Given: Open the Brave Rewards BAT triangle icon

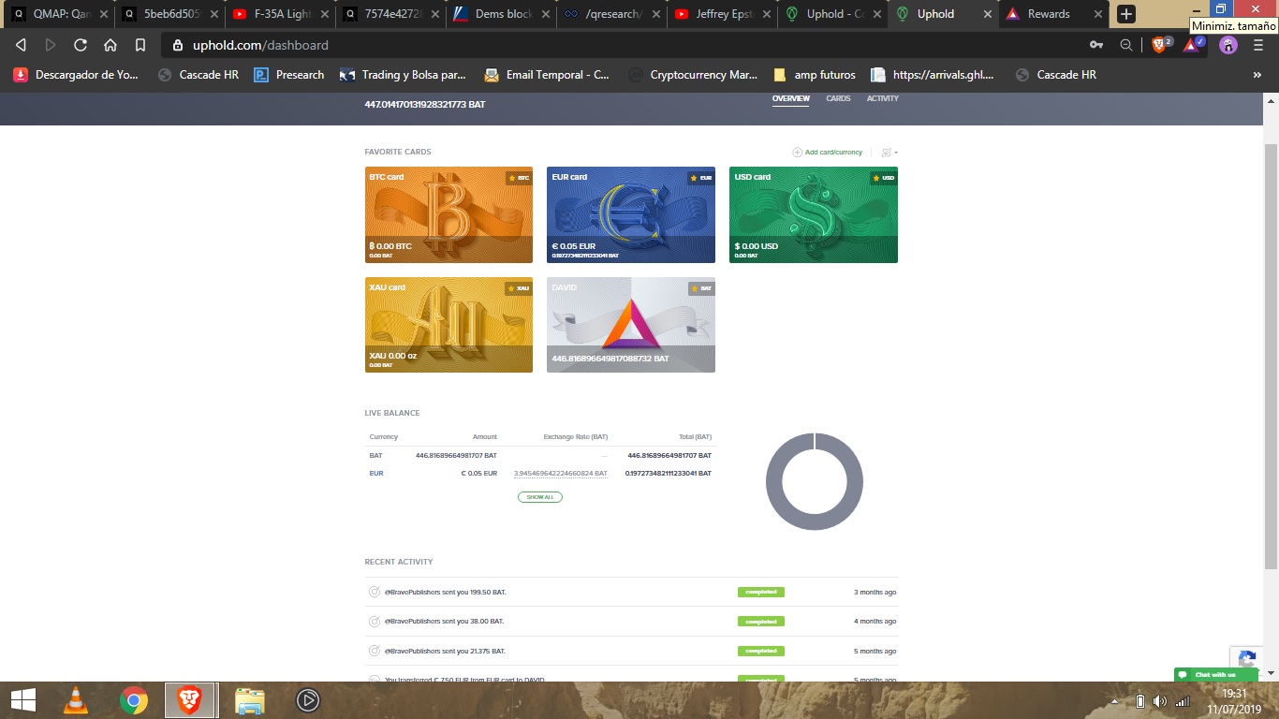Looking at the screenshot, I should (1194, 44).
